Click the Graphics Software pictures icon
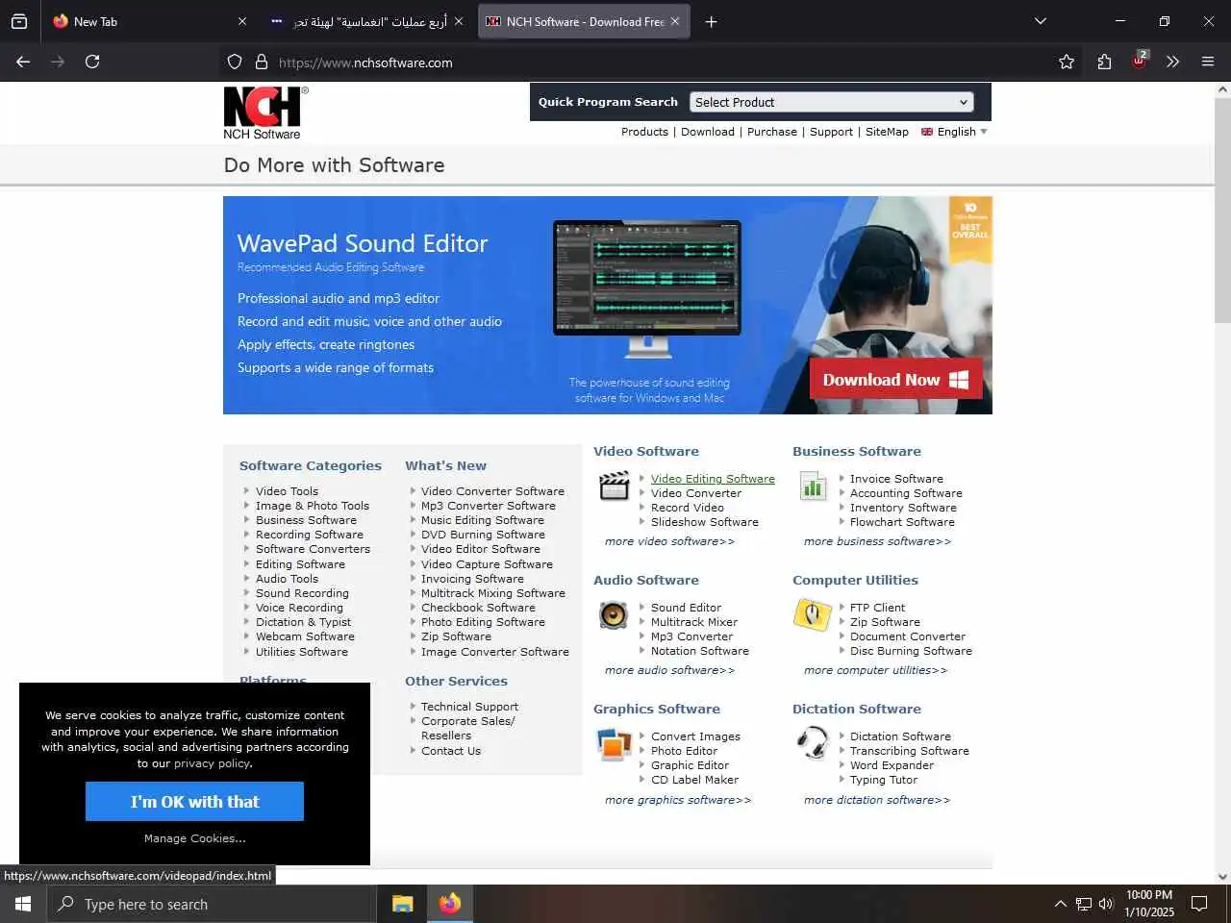The height and width of the screenshot is (923, 1231). [x=614, y=744]
